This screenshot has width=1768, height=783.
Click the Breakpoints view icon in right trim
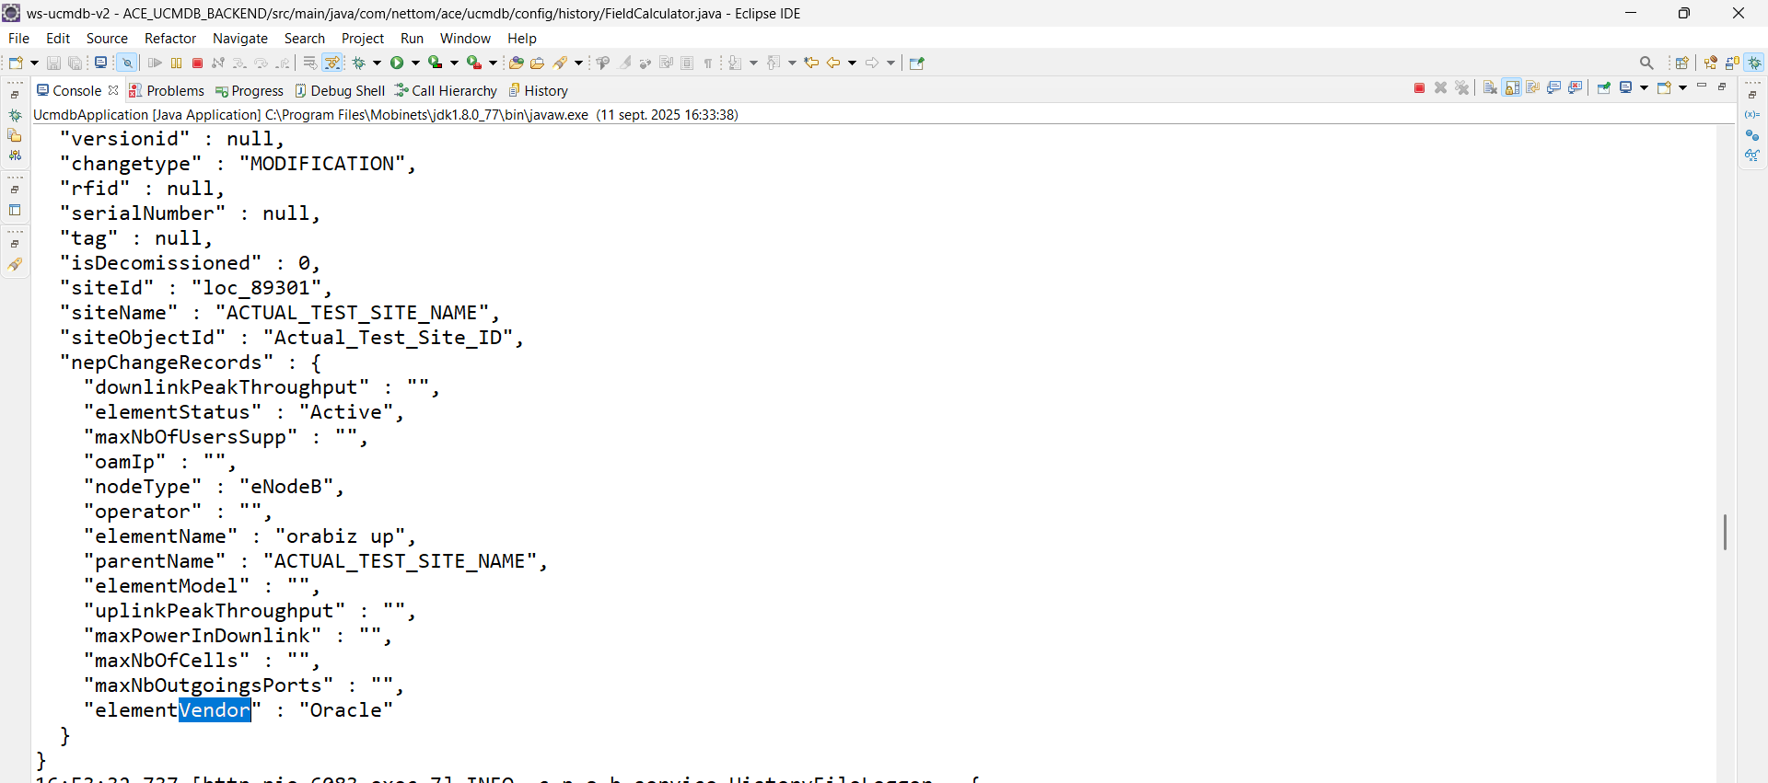click(x=1752, y=135)
